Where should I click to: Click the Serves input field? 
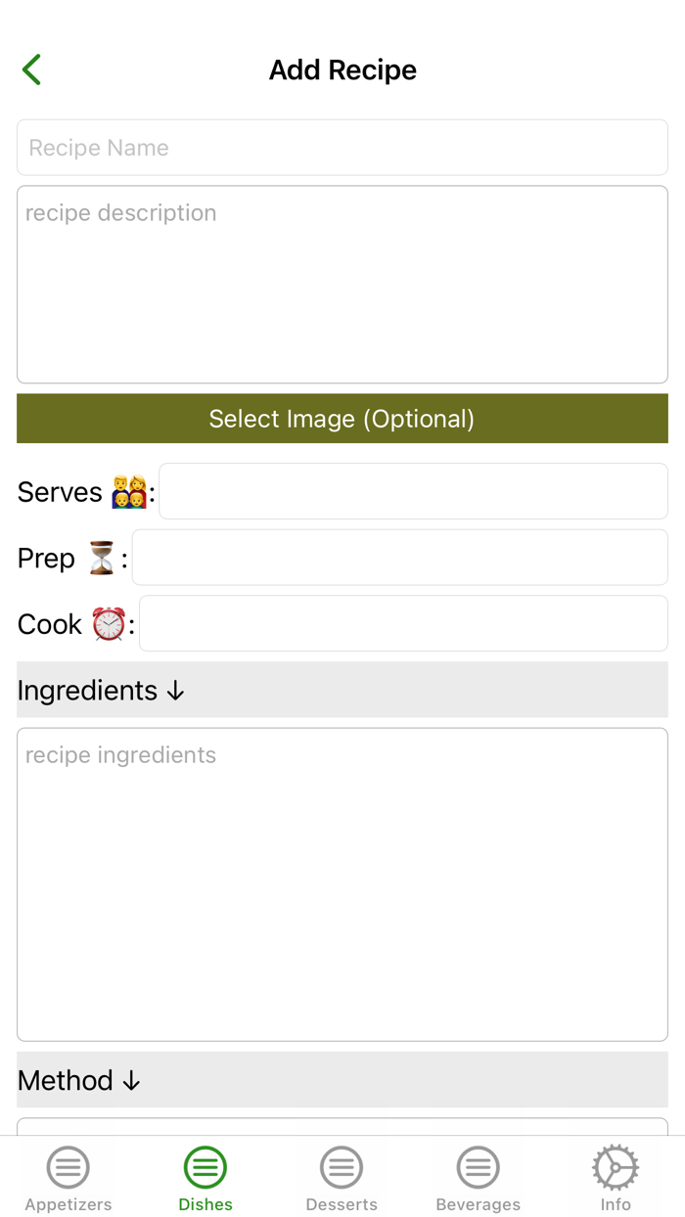point(413,491)
